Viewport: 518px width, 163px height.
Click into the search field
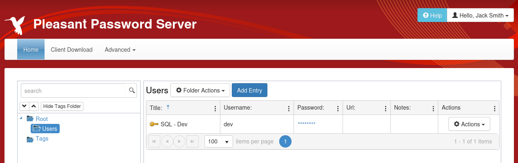(73, 90)
